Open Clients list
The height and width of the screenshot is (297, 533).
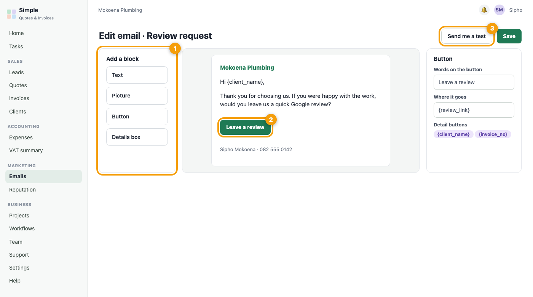43,112
